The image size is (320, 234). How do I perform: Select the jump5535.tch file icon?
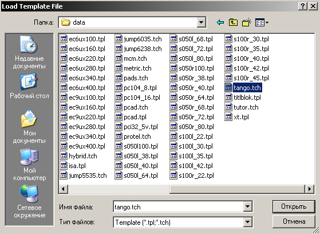[x=64, y=175]
